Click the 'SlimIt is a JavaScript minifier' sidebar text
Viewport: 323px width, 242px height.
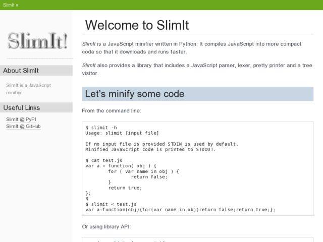coord(28,89)
